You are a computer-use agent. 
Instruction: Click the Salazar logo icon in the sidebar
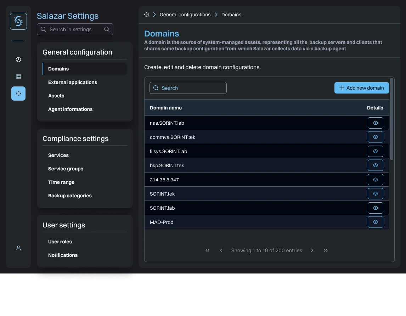[x=18, y=21]
